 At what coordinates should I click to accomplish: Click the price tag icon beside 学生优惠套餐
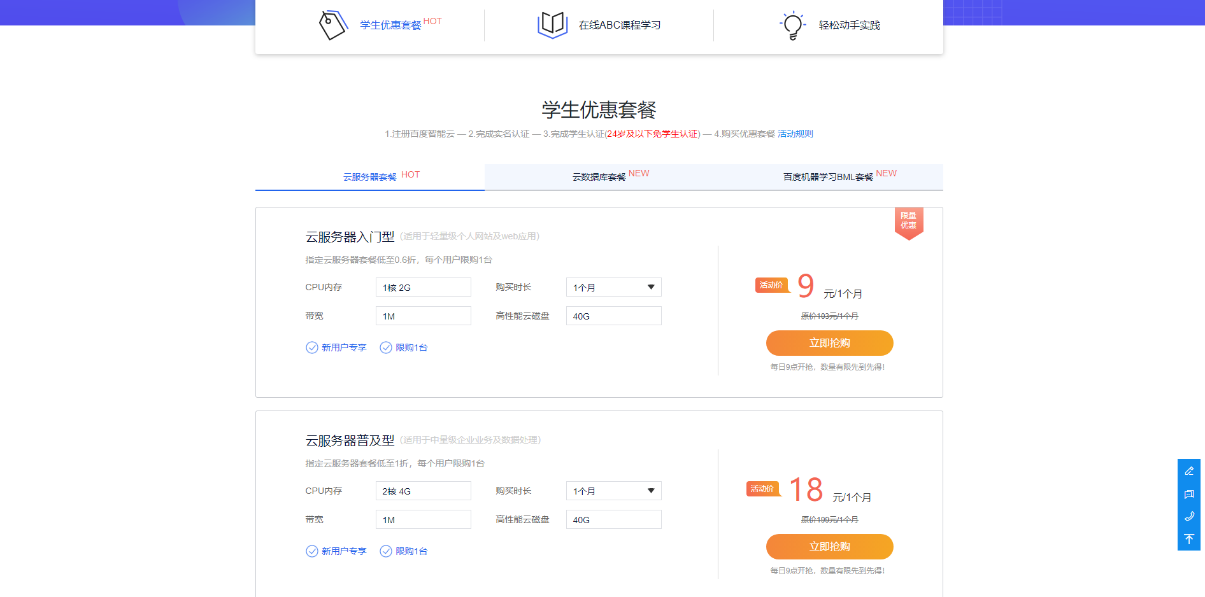331,24
